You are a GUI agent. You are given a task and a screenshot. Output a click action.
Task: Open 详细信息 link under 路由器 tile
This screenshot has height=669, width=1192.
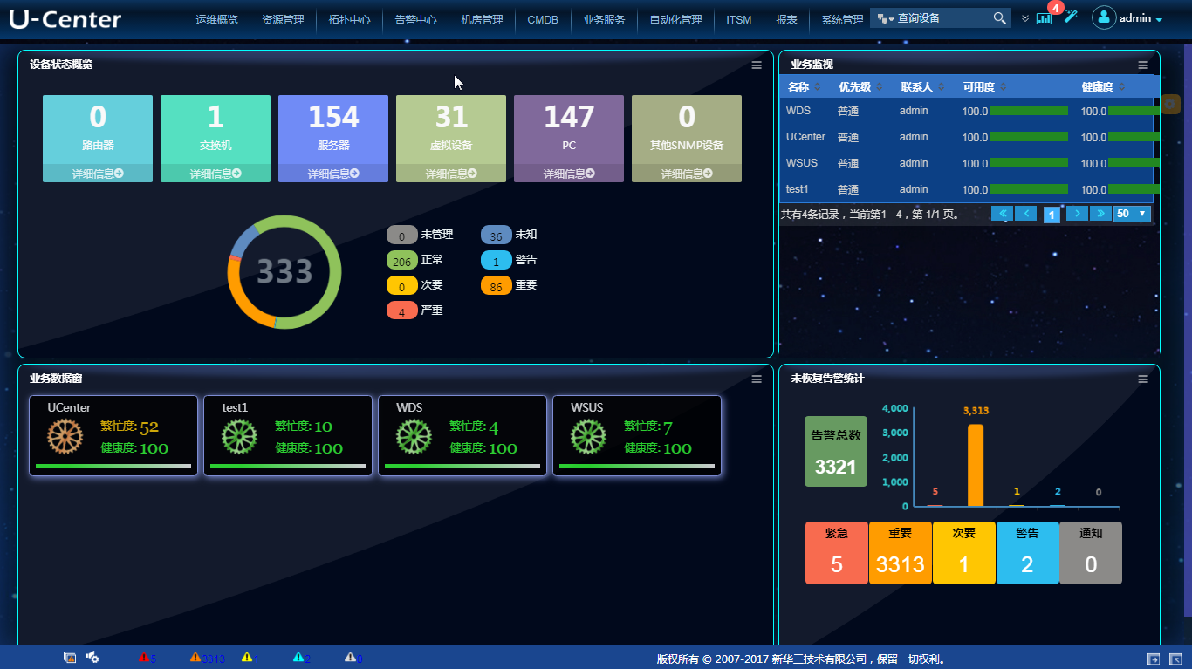(x=98, y=174)
